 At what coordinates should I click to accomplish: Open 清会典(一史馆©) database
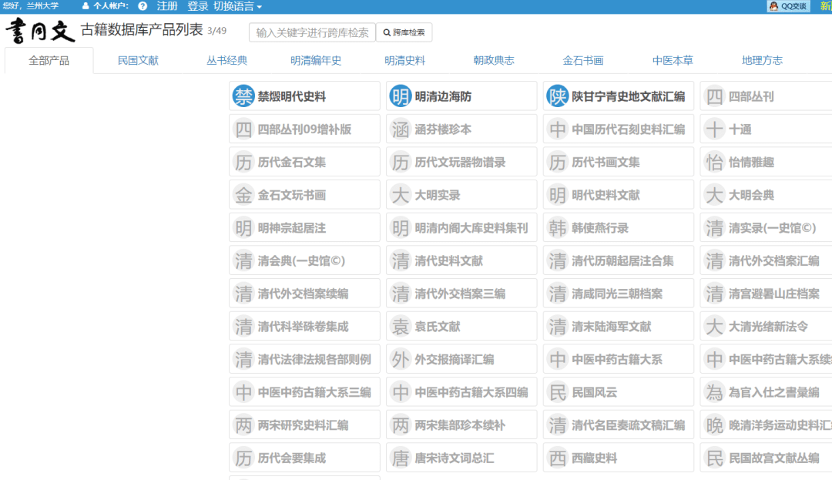coord(304,261)
